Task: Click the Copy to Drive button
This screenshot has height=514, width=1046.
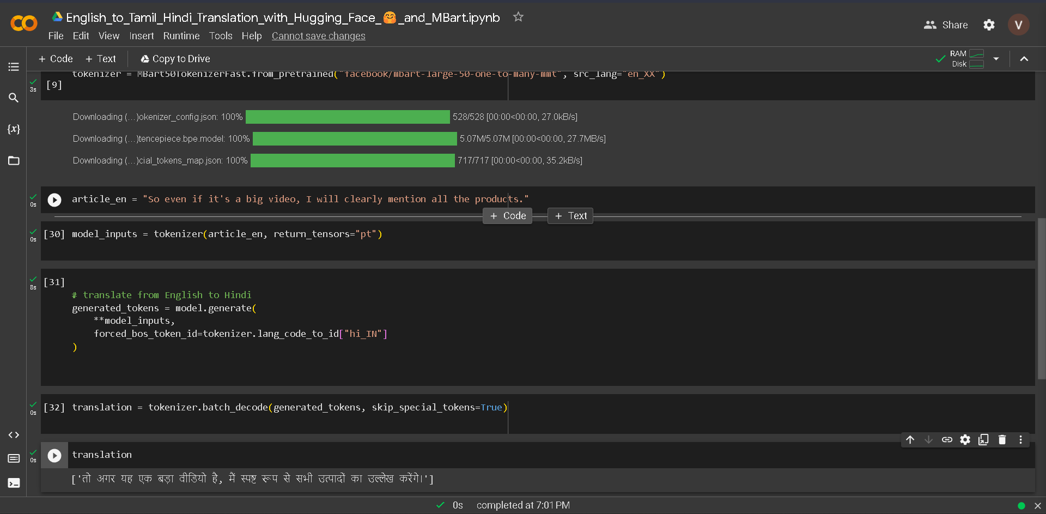Action: click(x=174, y=58)
